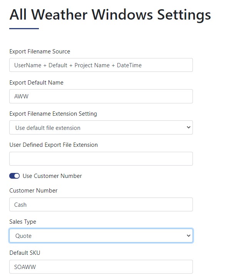
Task: Click the chevron arrow on the Quote select
Action: (188, 236)
